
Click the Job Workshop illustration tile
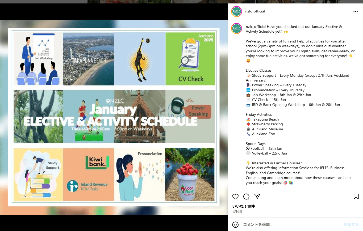tap(38, 59)
